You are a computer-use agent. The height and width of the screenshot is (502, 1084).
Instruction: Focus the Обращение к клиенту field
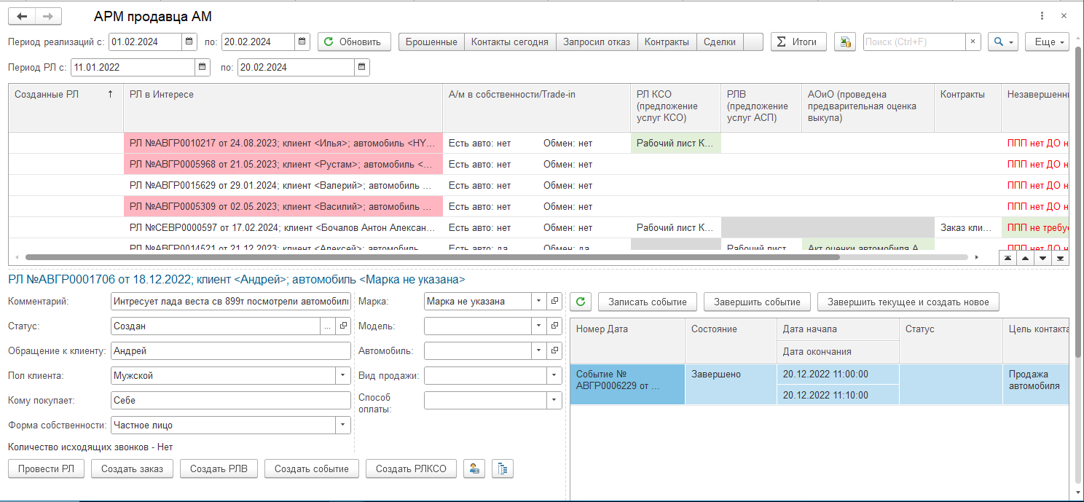point(231,350)
